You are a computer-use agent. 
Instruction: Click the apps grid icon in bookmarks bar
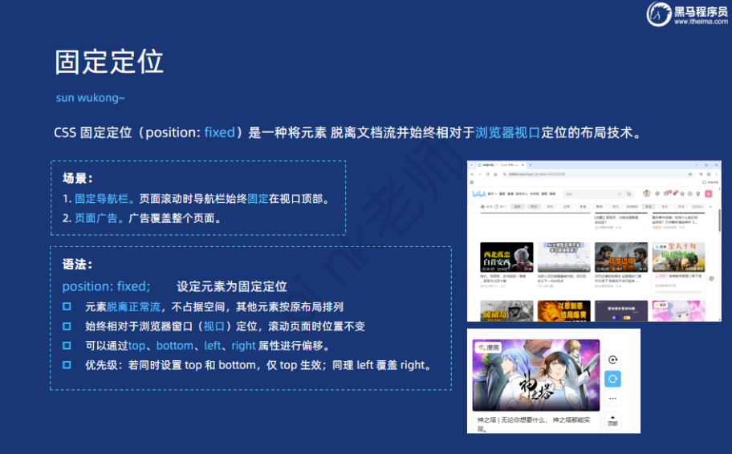tap(471, 182)
